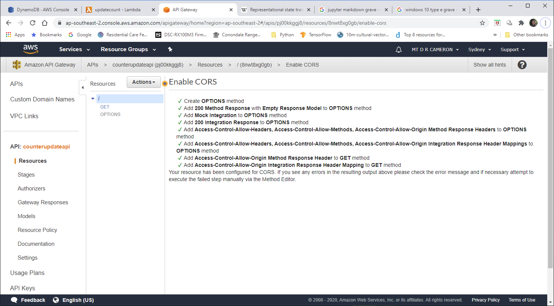Open Usage Plans

pos(27,273)
